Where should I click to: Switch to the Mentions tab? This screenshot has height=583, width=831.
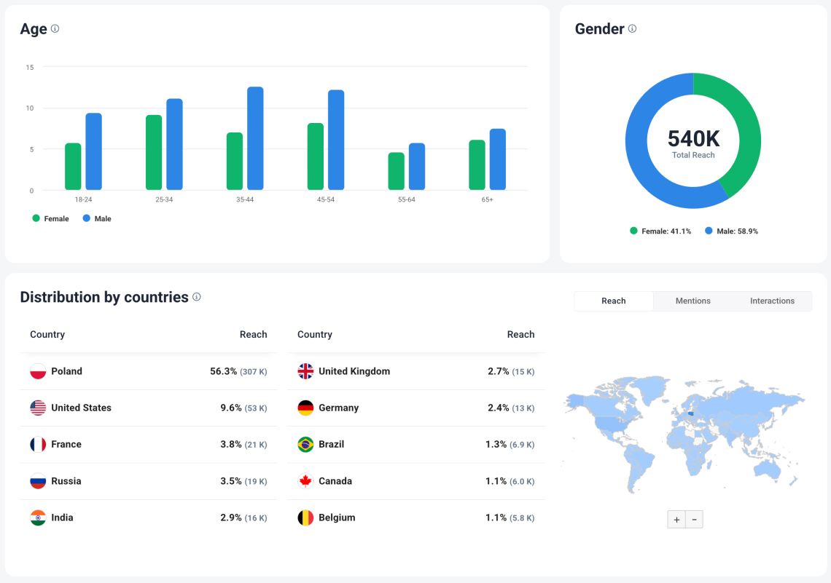(692, 301)
